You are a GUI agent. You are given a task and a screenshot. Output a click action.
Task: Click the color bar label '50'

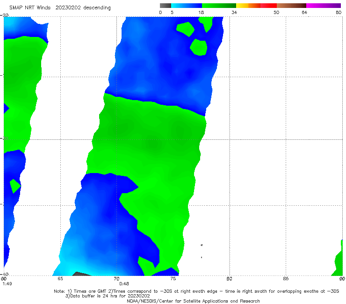coord(276,12)
